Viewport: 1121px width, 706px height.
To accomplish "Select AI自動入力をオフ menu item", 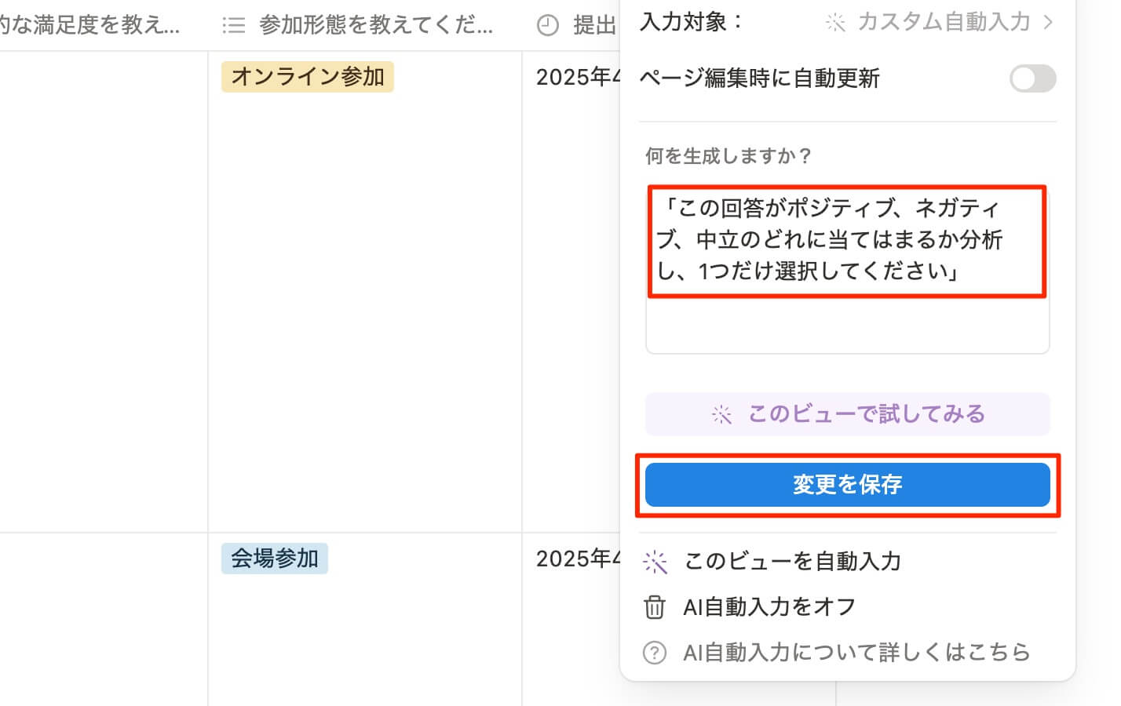I will pos(769,607).
